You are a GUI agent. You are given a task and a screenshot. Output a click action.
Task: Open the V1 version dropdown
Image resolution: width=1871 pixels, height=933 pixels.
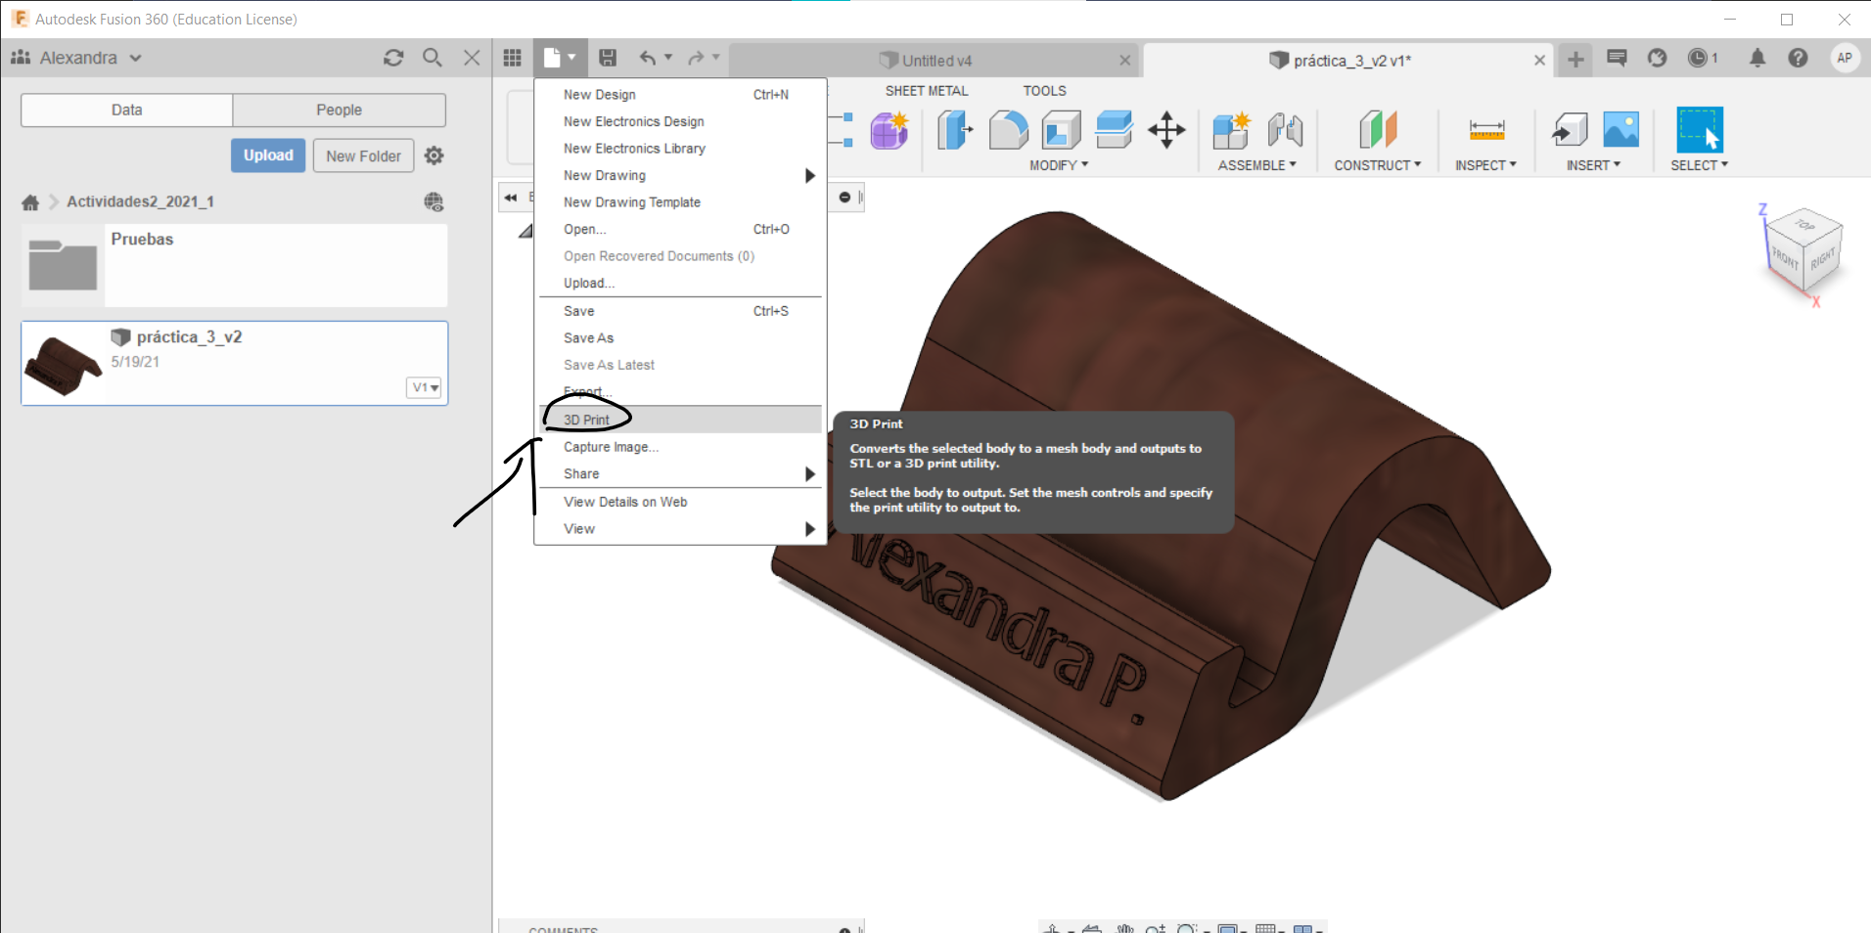click(425, 387)
